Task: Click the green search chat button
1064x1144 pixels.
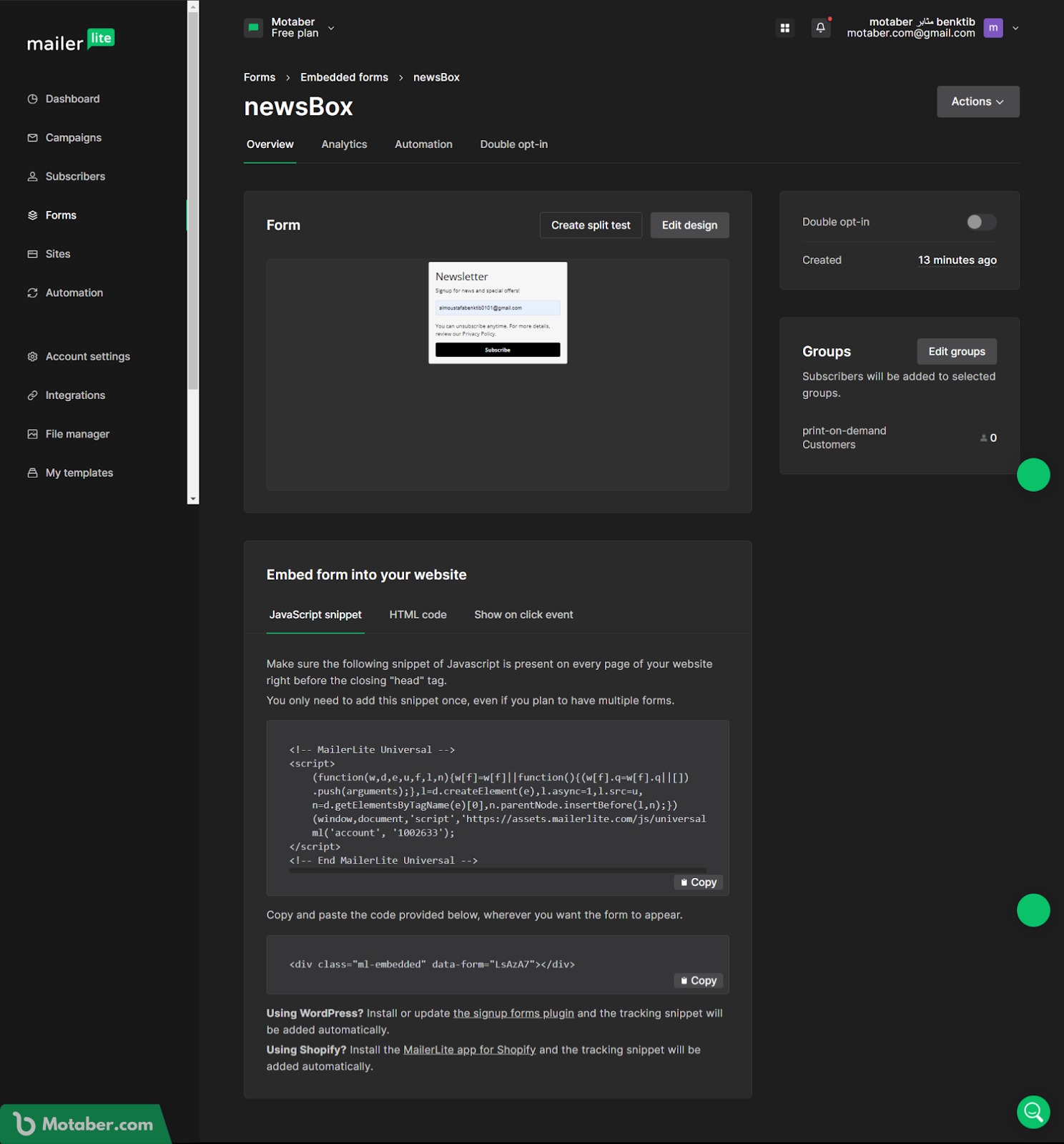Action: coord(1033,1112)
